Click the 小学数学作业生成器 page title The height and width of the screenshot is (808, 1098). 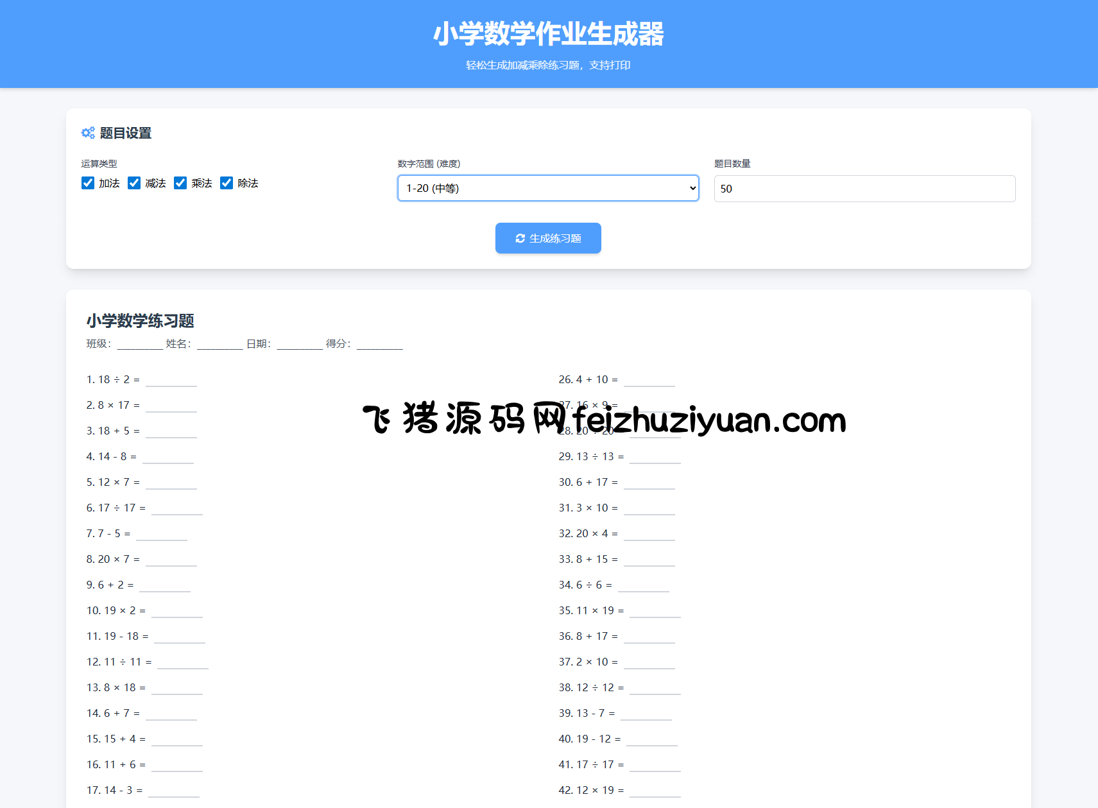point(548,34)
